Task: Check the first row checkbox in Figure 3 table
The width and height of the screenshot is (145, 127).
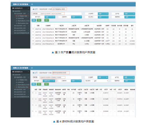Action: pyautogui.click(x=33, y=29)
